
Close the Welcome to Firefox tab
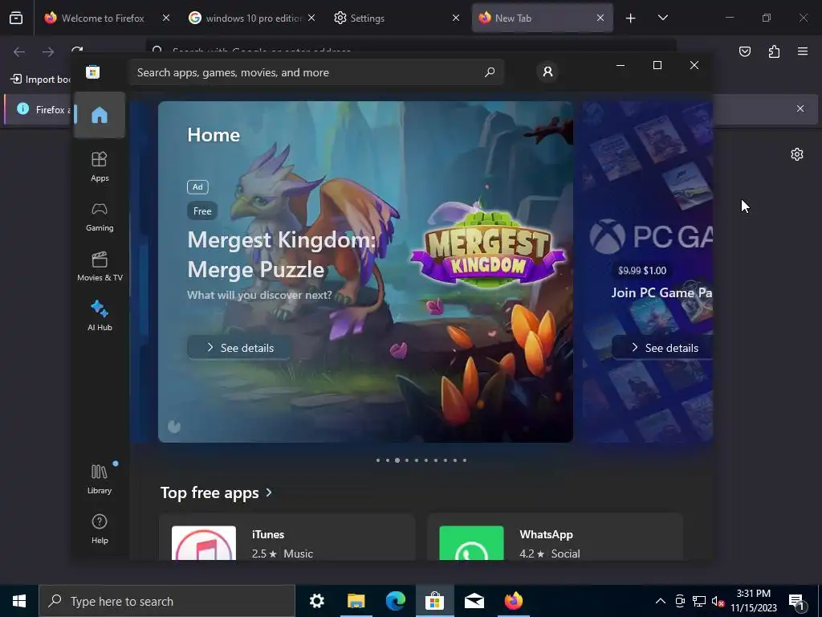[166, 18]
